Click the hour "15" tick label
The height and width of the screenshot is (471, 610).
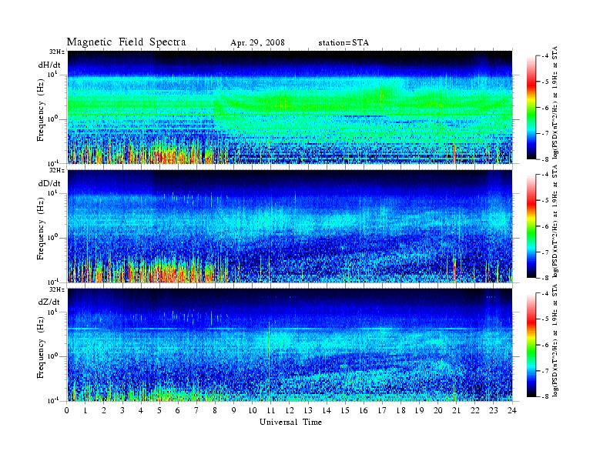pyautogui.click(x=345, y=411)
